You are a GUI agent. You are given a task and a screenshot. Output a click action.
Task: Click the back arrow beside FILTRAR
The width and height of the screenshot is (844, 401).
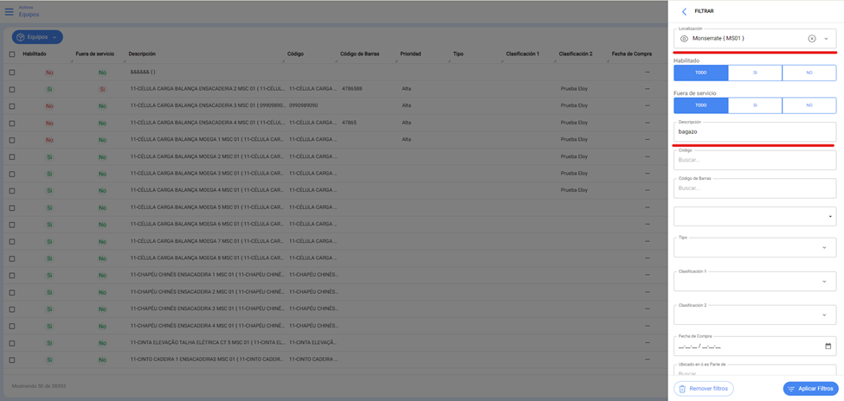pos(684,11)
